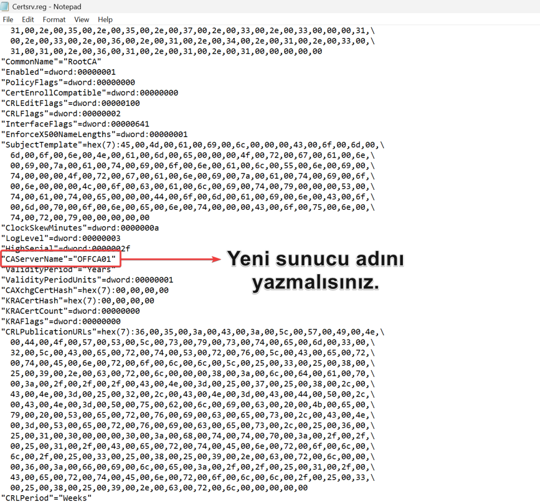Viewport: 540px width, 502px height.
Task: Click the PolicyFlags entry line
Action: pos(68,82)
